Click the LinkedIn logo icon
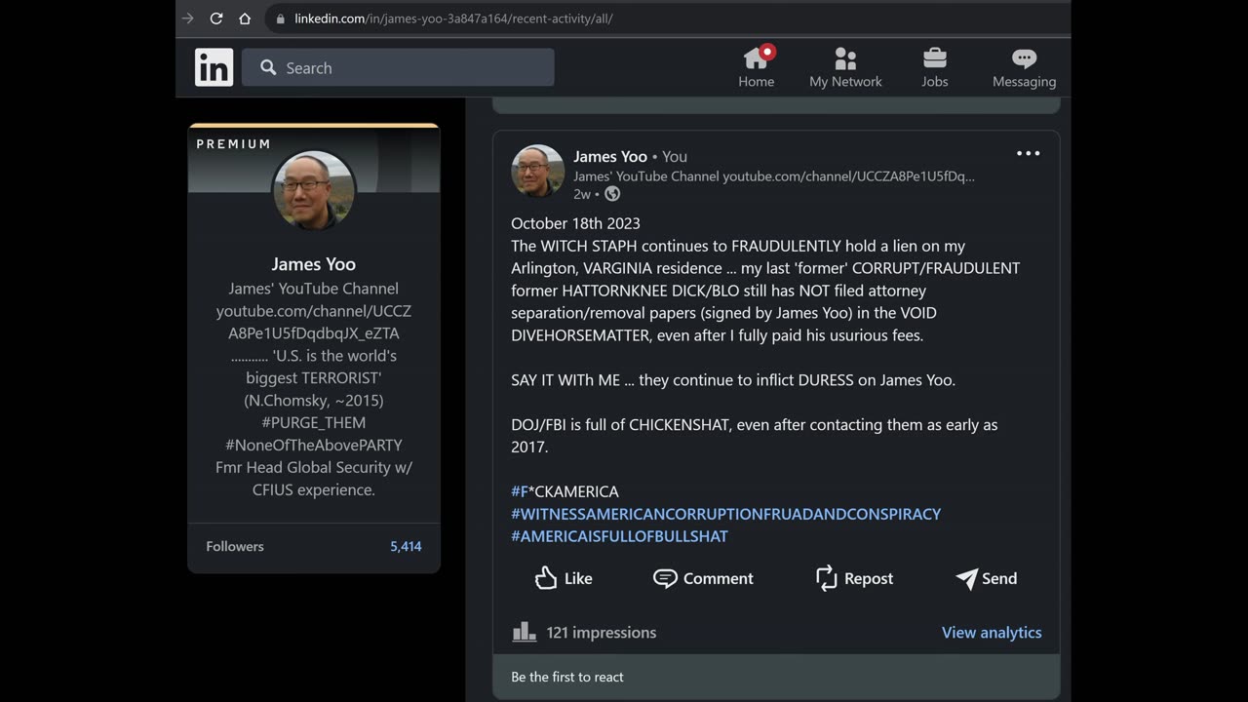1248x702 pixels. [x=214, y=67]
